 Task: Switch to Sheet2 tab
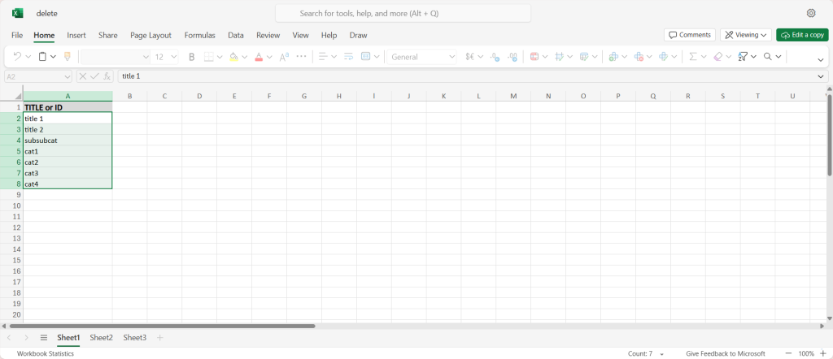pyautogui.click(x=101, y=337)
